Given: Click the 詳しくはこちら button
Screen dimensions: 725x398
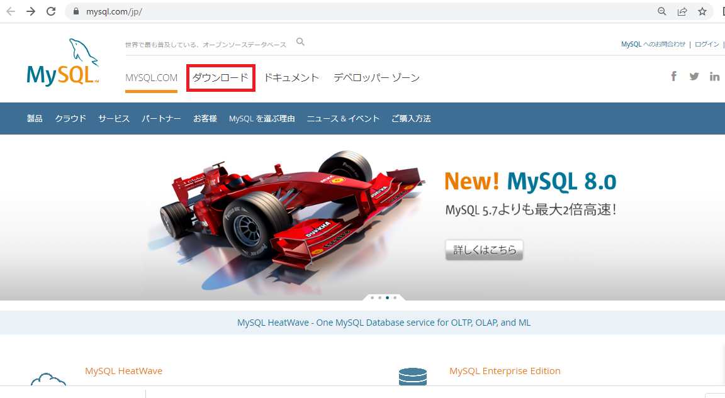Looking at the screenshot, I should pyautogui.click(x=484, y=250).
